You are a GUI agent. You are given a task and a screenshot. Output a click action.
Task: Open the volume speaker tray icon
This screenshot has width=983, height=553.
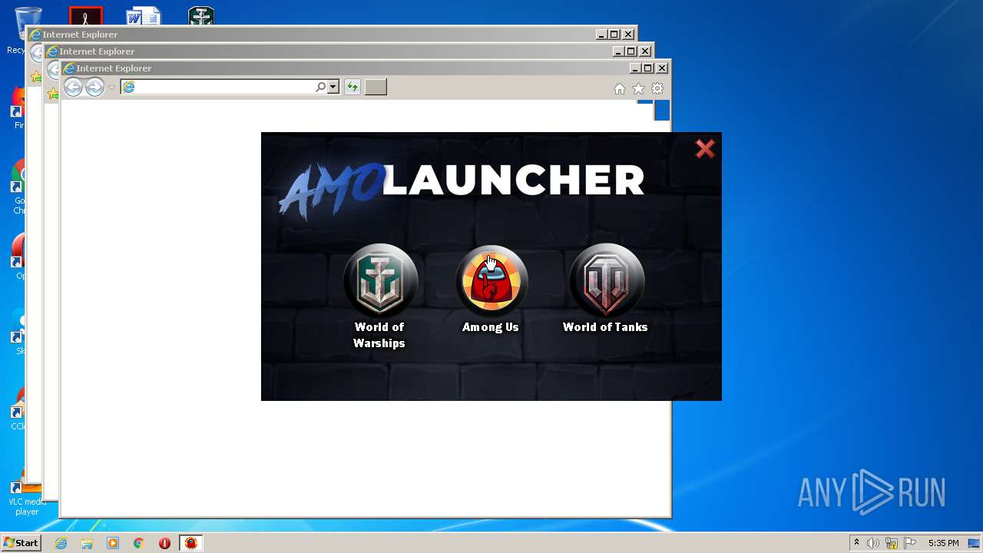(x=873, y=543)
